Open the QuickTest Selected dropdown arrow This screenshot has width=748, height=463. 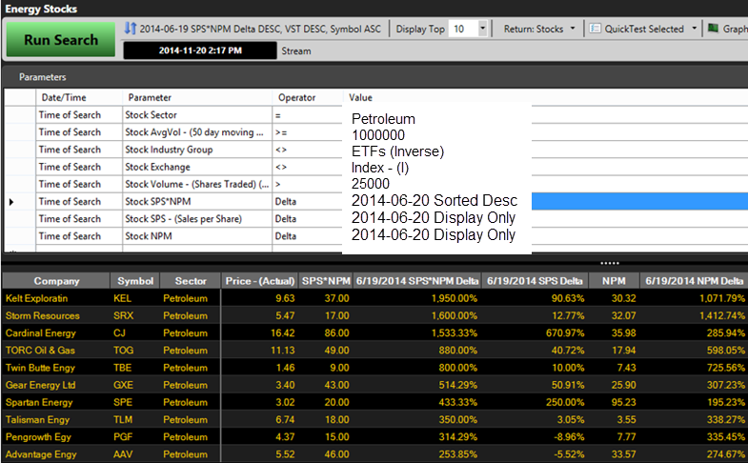(694, 29)
